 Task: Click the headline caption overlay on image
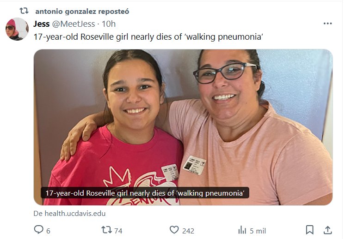[x=145, y=193]
